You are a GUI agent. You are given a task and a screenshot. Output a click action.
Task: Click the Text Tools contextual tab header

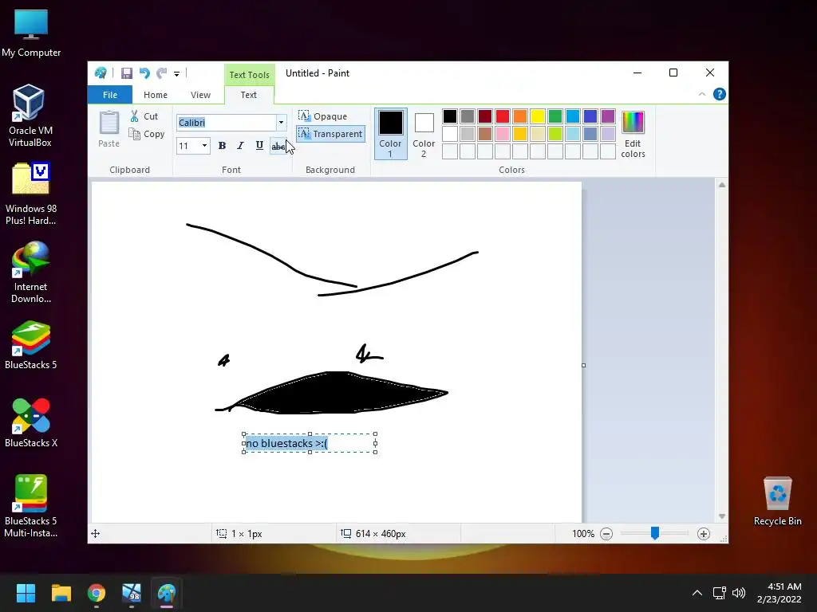point(250,75)
